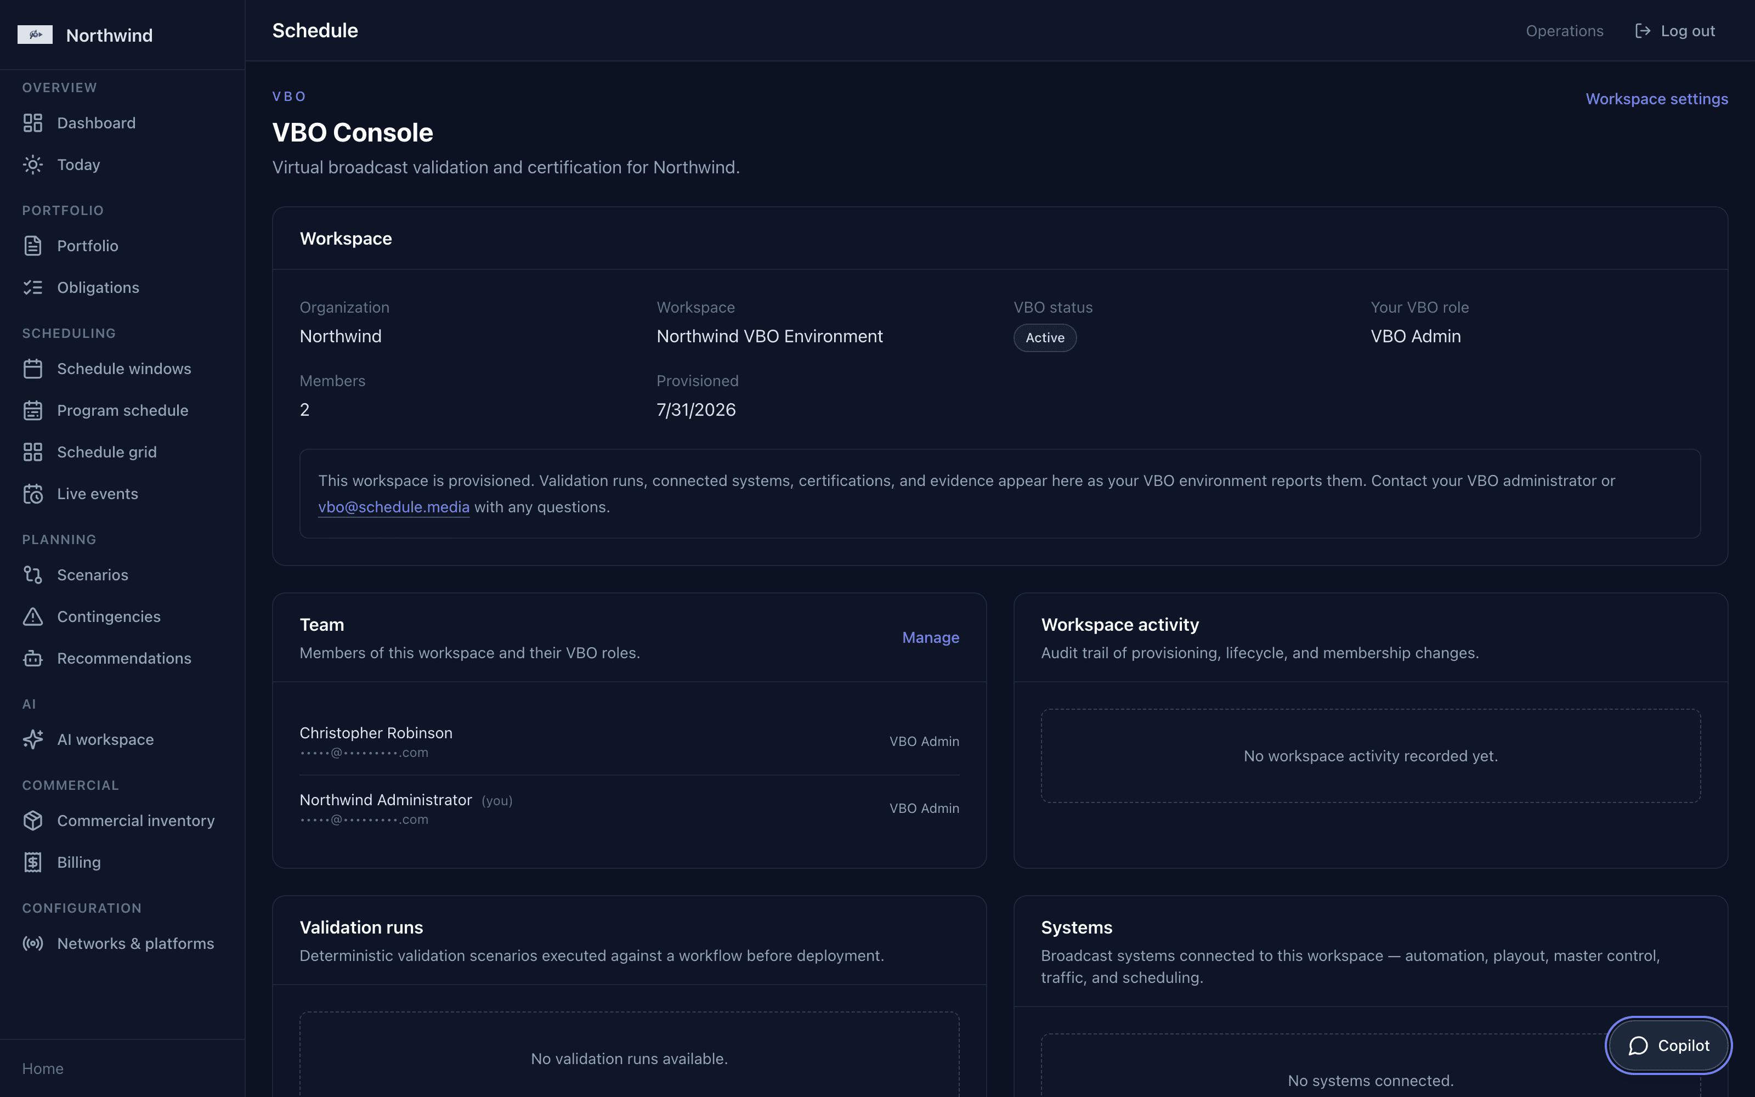Screen dimensions: 1755x1097
Task: Open the Dashboard menu item
Action: 122,123
